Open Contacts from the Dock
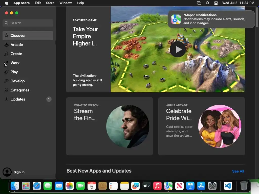This screenshot has width=259, height=194. click(x=103, y=186)
